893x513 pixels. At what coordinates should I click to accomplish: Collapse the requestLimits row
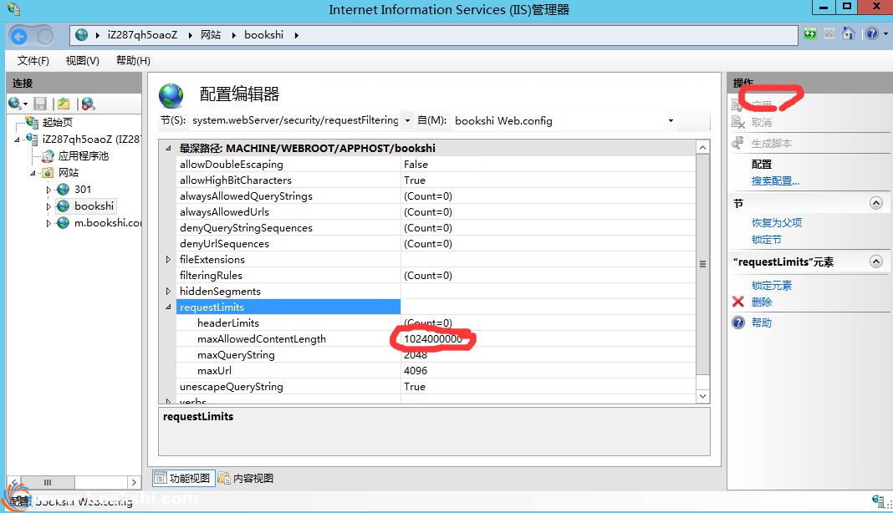168,307
